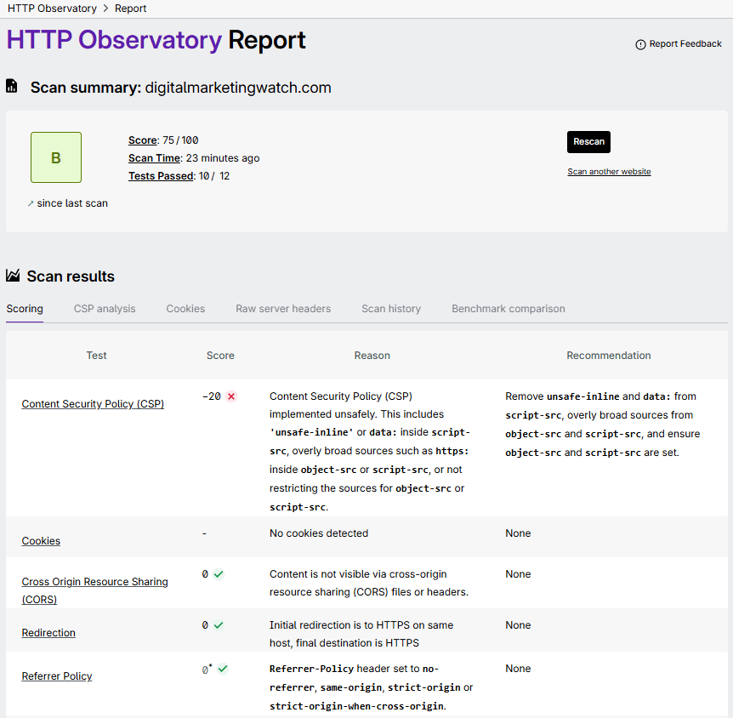
Task: Click the 'No cookies detected' reason text
Action: (319, 533)
